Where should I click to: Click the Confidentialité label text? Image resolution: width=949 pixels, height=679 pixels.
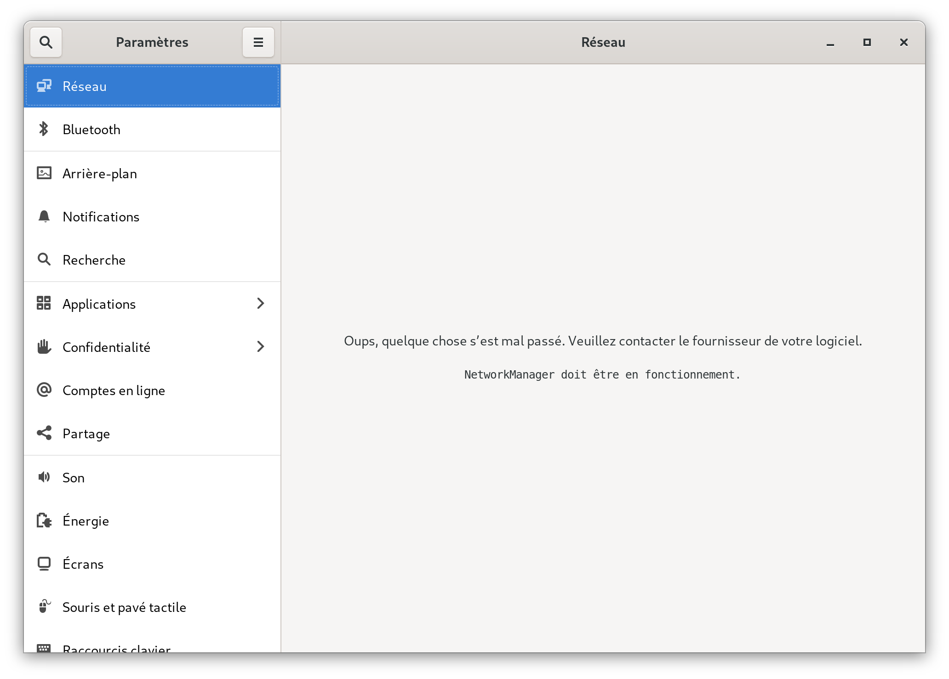(x=107, y=347)
